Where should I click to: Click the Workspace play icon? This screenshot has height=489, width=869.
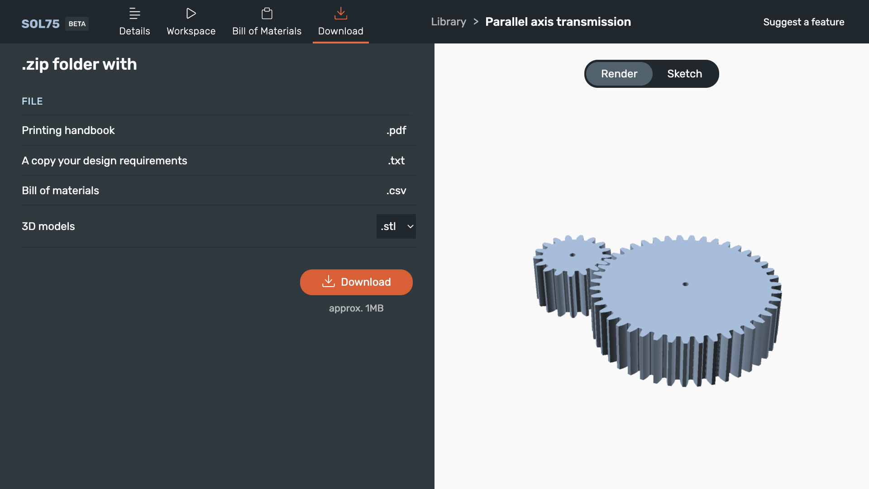[191, 14]
